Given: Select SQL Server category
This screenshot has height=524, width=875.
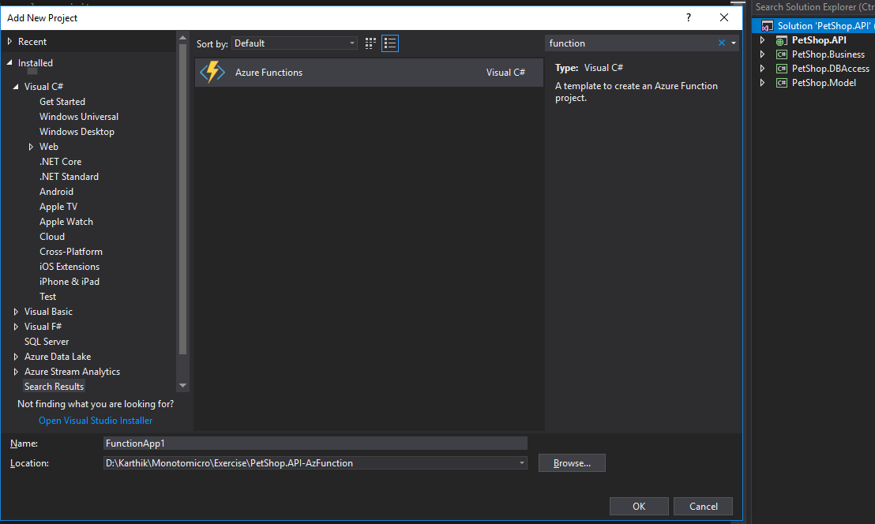Looking at the screenshot, I should [x=47, y=342].
